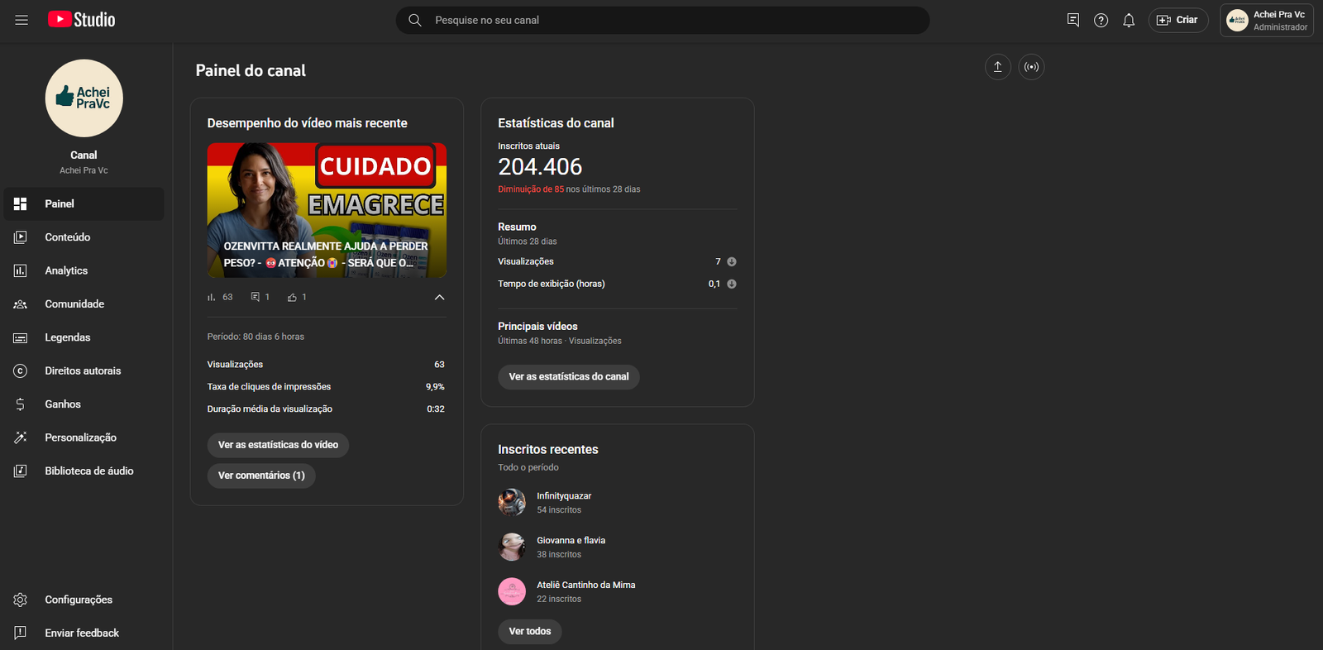Collapse the latest video performance details

click(439, 297)
